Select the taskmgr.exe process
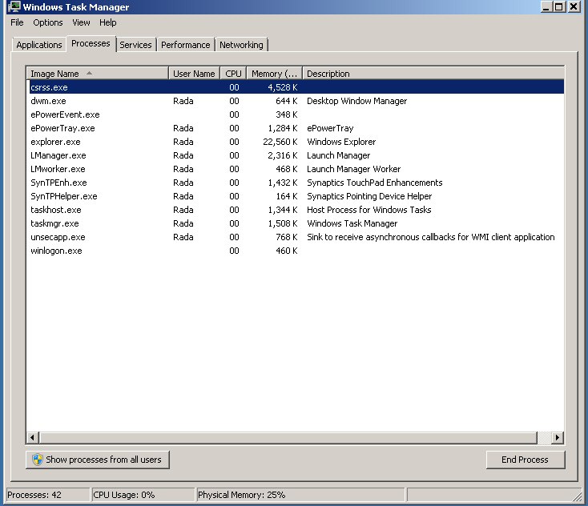Image resolution: width=588 pixels, height=506 pixels. pos(296,223)
